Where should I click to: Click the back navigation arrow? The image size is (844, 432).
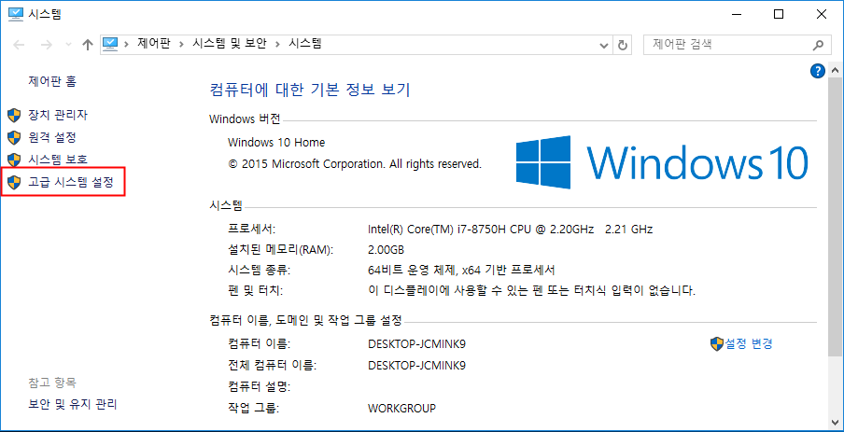click(x=19, y=45)
